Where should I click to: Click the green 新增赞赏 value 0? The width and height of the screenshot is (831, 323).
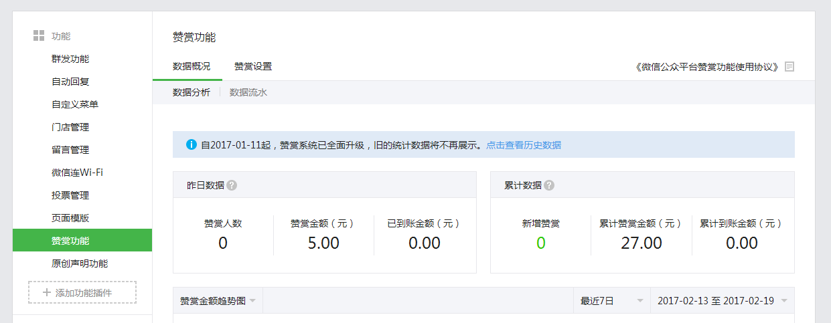pos(541,243)
